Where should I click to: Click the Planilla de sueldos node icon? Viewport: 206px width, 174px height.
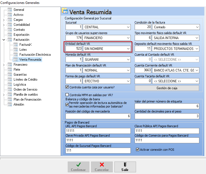pos(10,94)
